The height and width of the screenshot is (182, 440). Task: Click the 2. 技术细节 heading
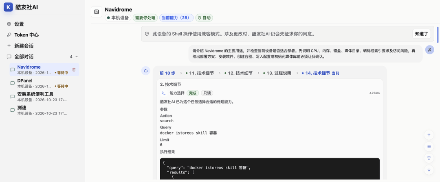[x=171, y=84]
